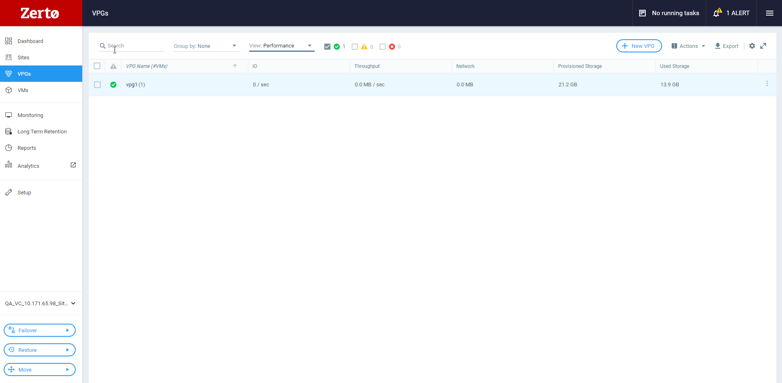This screenshot has height=383, width=782.
Task: Open the table settings gear icon
Action: pos(752,46)
